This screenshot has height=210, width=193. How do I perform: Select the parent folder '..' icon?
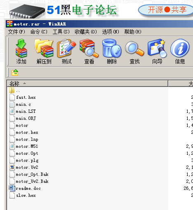pos(12,90)
